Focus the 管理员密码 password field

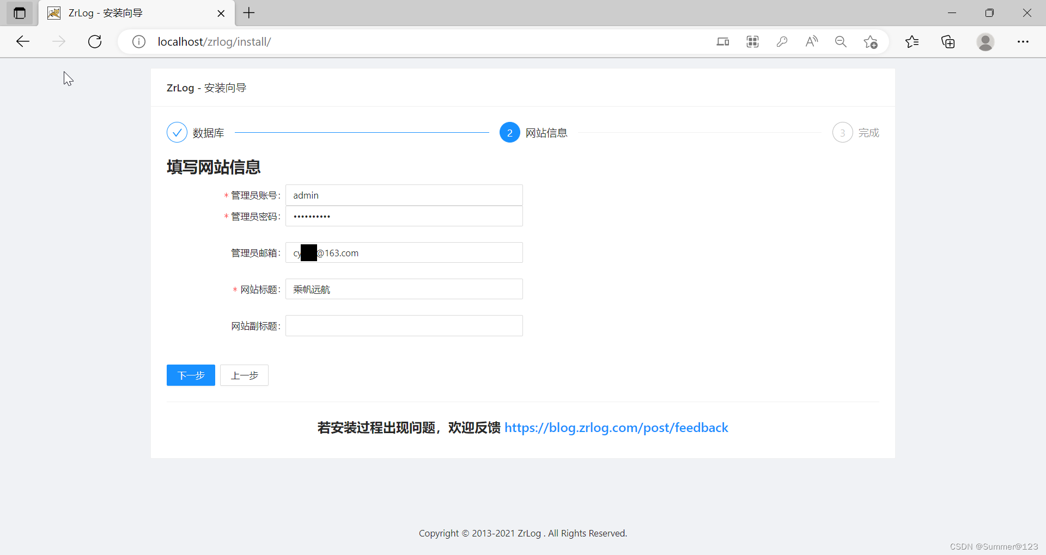(x=404, y=216)
